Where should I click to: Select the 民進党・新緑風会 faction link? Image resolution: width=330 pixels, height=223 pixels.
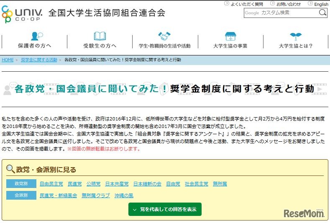pos(58,195)
